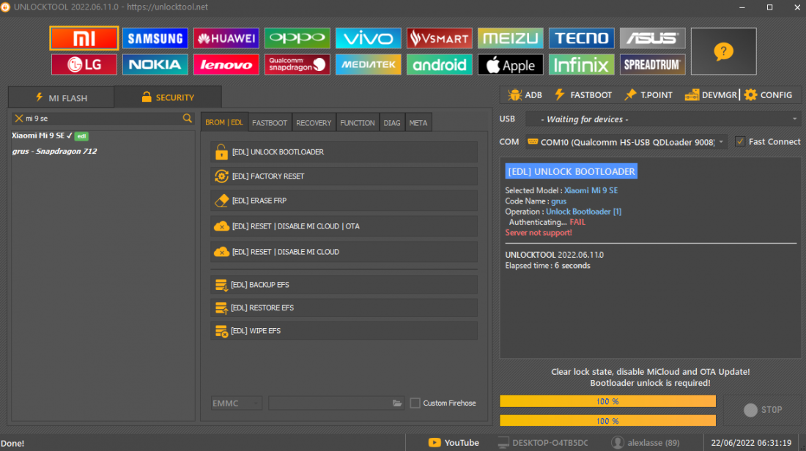806x451 pixels.
Task: Open the META tab
Action: click(418, 123)
